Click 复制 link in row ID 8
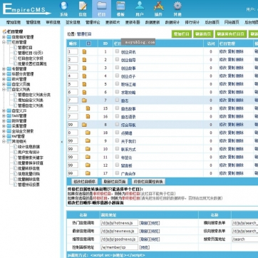The width and height of the screenshot is (258, 258). (x=232, y=125)
